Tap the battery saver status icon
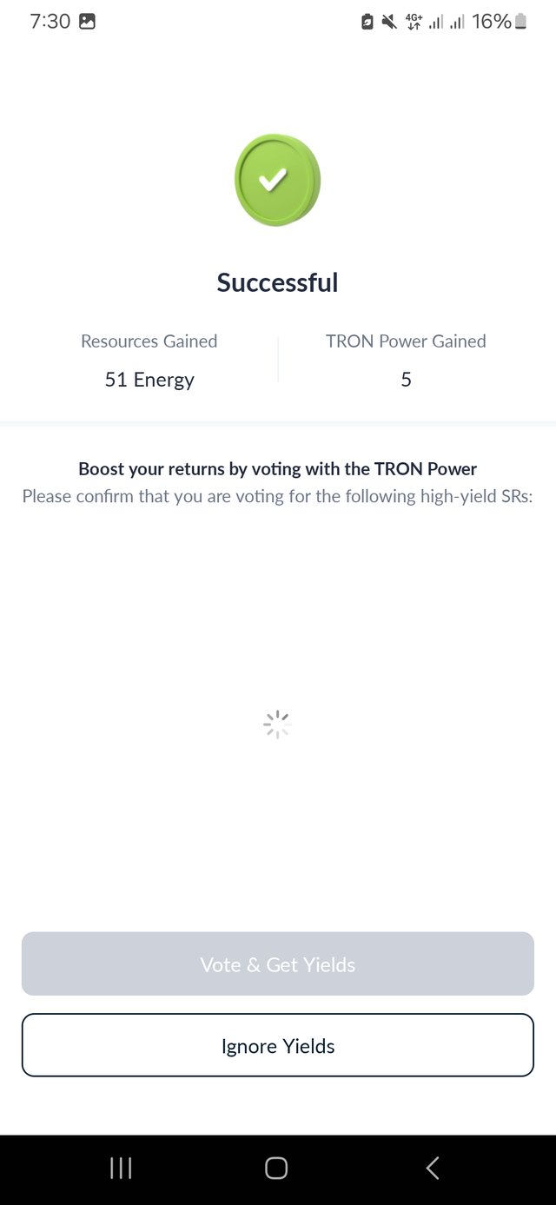The height and width of the screenshot is (1205, 556). [367, 22]
